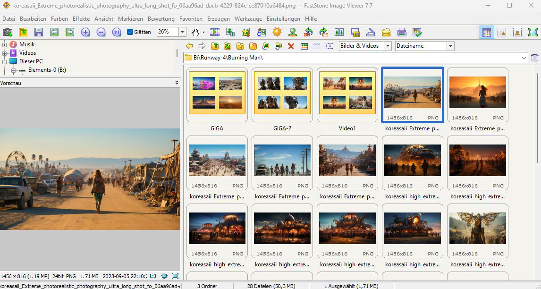Collapse the Vorschau preview panel chevrons
Screen dimensions: 541x289
(177, 83)
